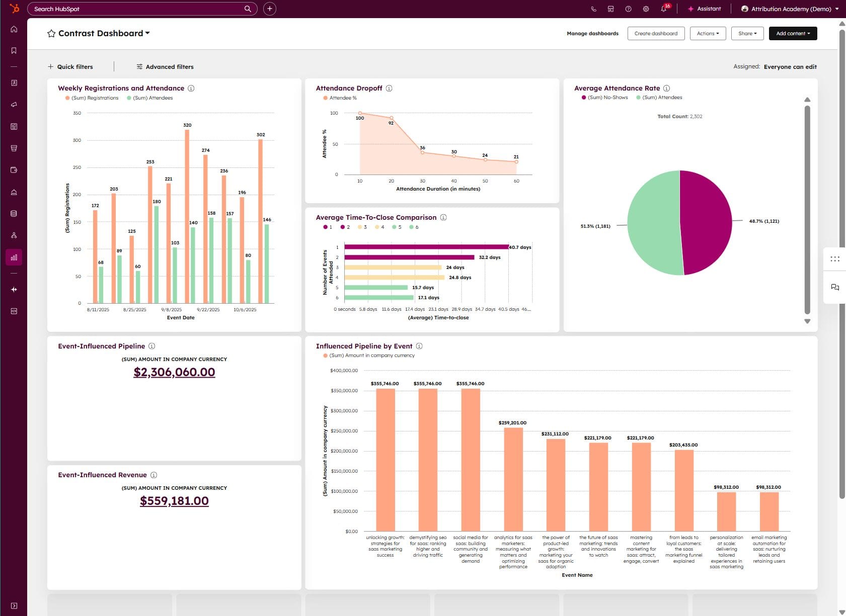Toggle the (Sum) No-Shows legend item

[605, 97]
